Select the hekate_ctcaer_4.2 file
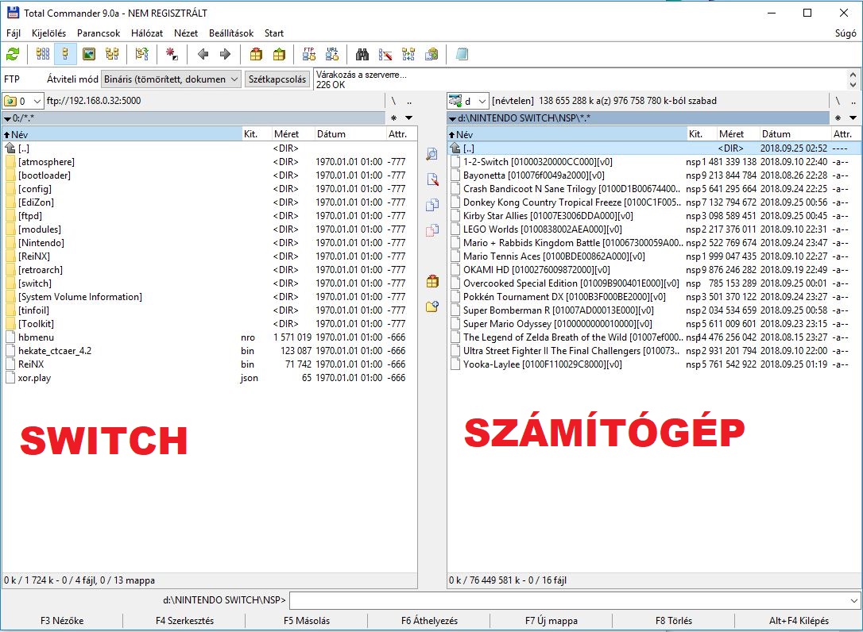Screen dimensions: 863x632 (209, 351)
